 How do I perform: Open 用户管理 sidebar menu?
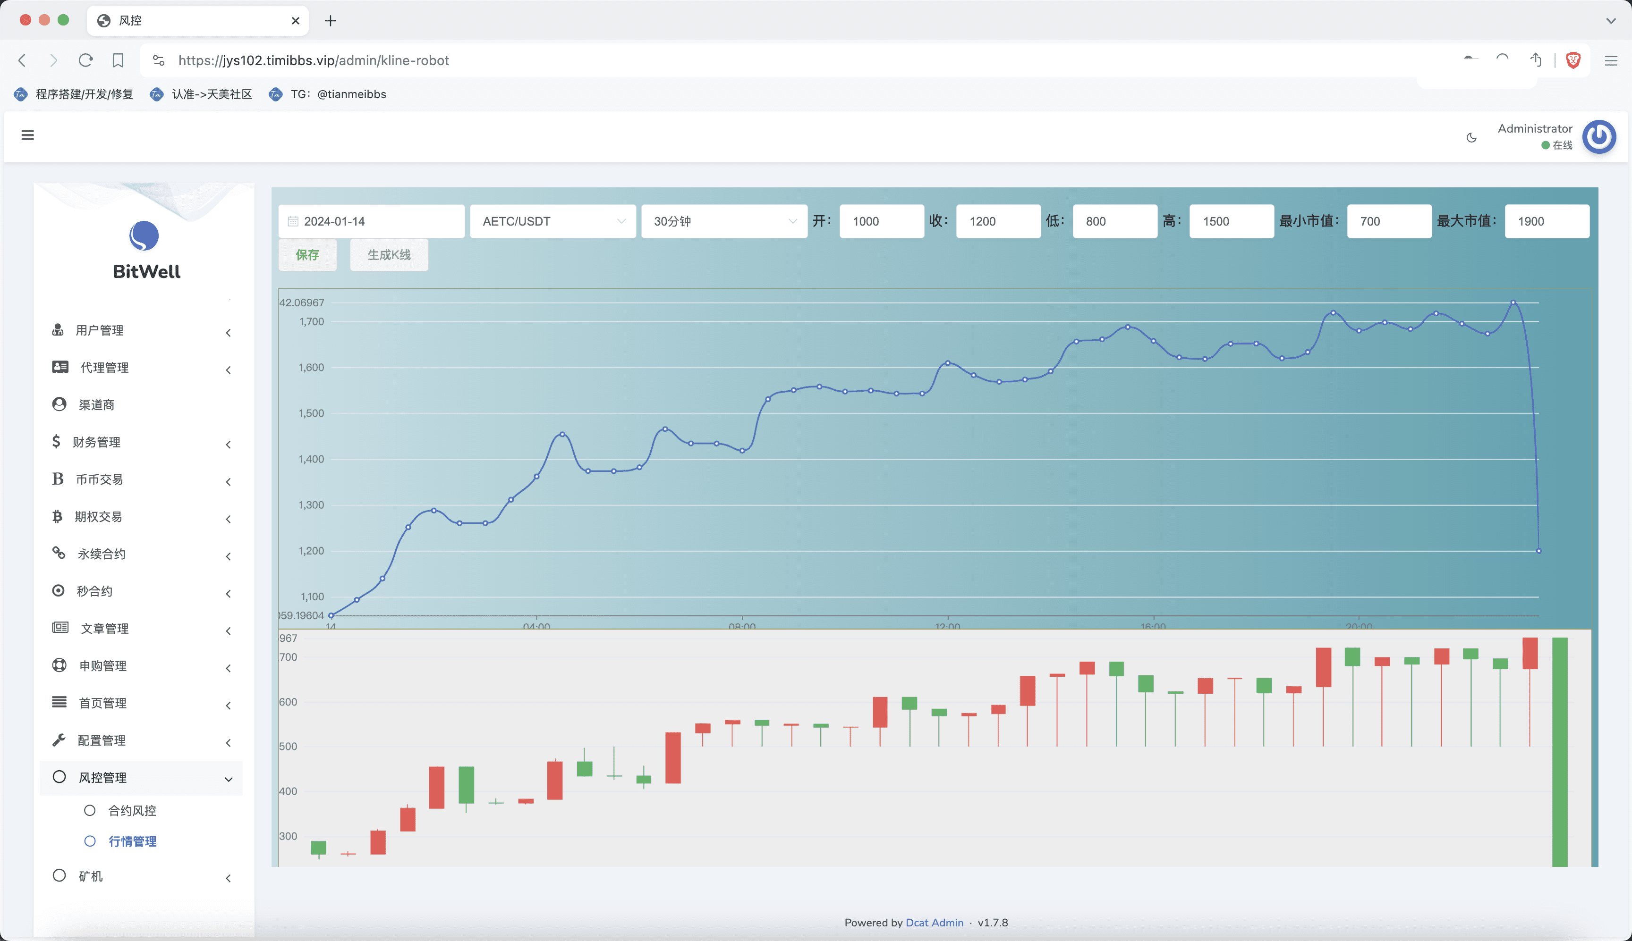point(100,330)
